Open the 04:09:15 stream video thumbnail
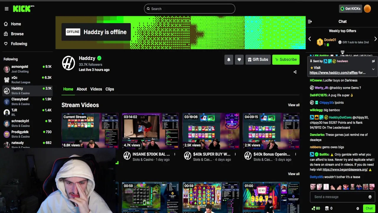 pyautogui.click(x=271, y=130)
